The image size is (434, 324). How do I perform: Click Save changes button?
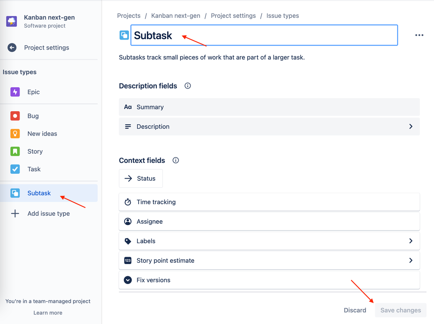click(401, 310)
